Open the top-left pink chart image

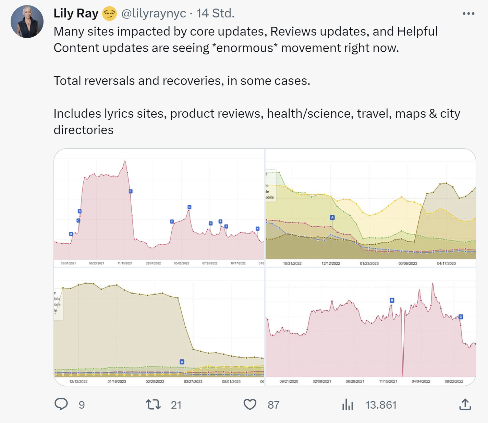tap(159, 208)
